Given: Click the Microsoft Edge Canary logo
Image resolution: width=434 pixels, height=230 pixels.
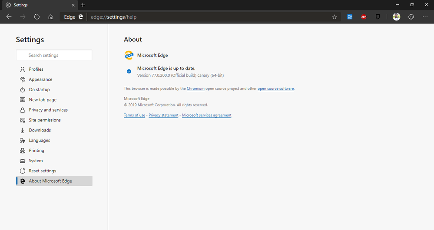Looking at the screenshot, I should coord(129,55).
